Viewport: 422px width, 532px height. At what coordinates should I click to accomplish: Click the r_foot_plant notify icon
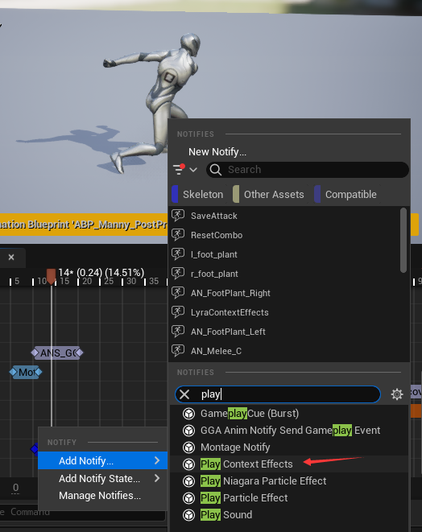178,274
